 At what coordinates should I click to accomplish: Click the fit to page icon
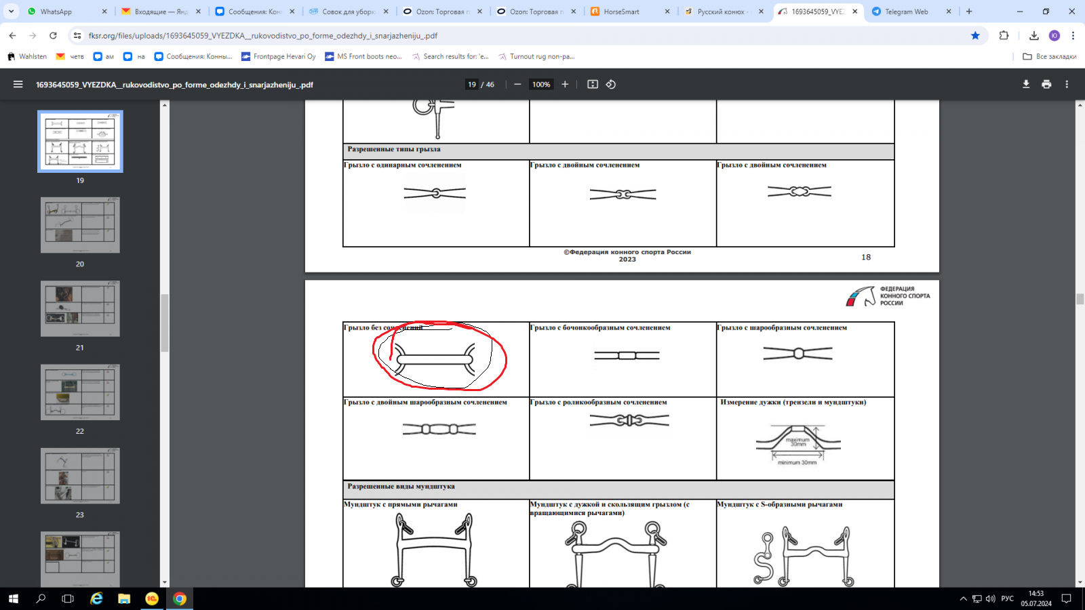593,84
